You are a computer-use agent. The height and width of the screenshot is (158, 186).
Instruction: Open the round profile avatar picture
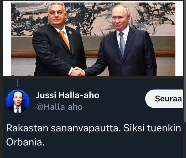(x=18, y=101)
